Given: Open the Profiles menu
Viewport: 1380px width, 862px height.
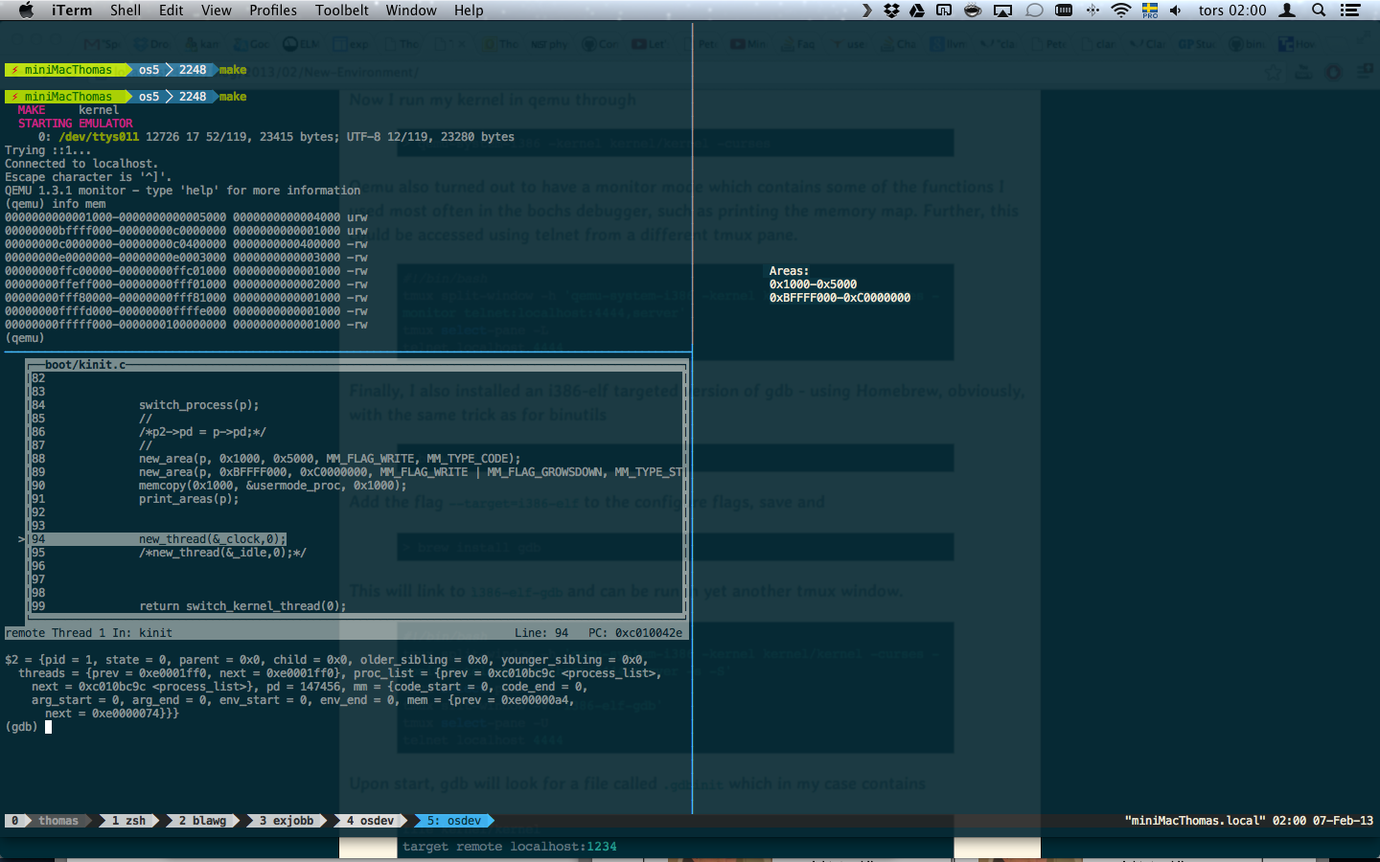Looking at the screenshot, I should [273, 11].
